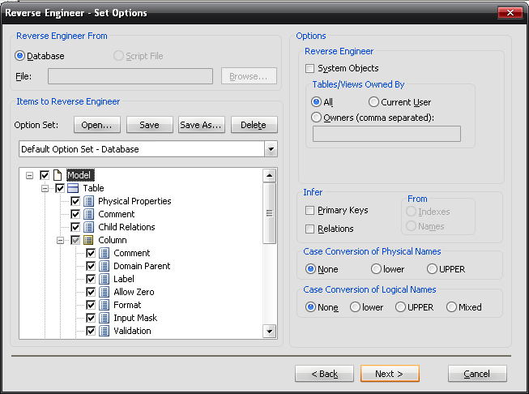
Task: Choose UPPER for Physical Names conversion
Action: coord(432,269)
